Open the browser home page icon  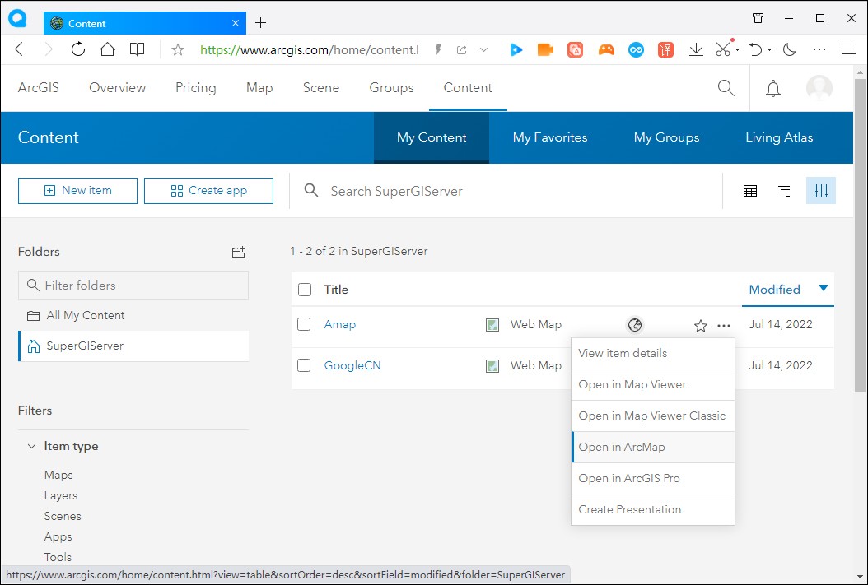coord(107,49)
